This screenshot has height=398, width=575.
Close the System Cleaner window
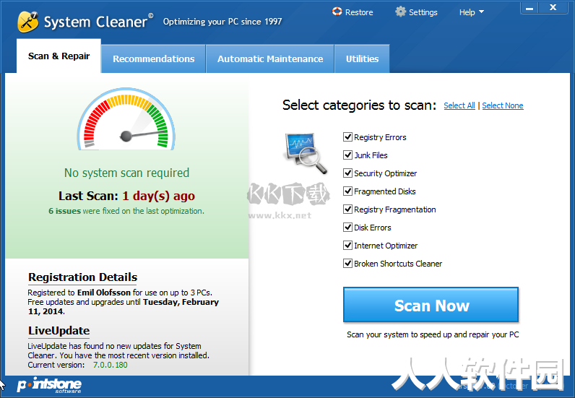(553, 7)
